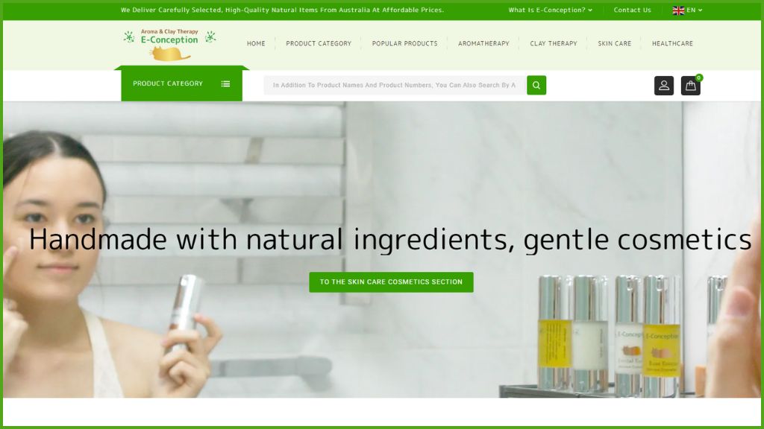Click the UK flag language icon
Viewport: 764px width, 429px height.
678,10
